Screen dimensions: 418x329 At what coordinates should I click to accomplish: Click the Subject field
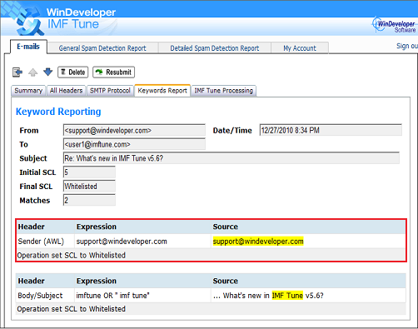click(x=231, y=158)
